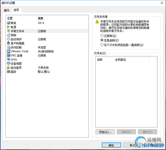
Task: Select the Unity row label
Action: point(14,60)
